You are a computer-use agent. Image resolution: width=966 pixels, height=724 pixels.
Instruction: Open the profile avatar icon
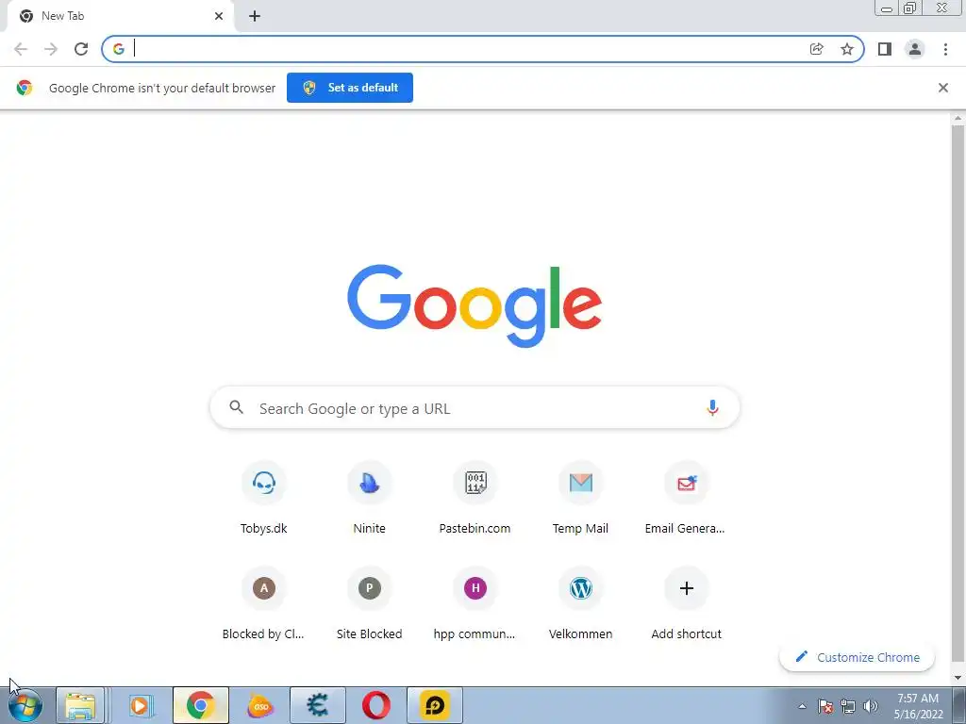tap(915, 49)
